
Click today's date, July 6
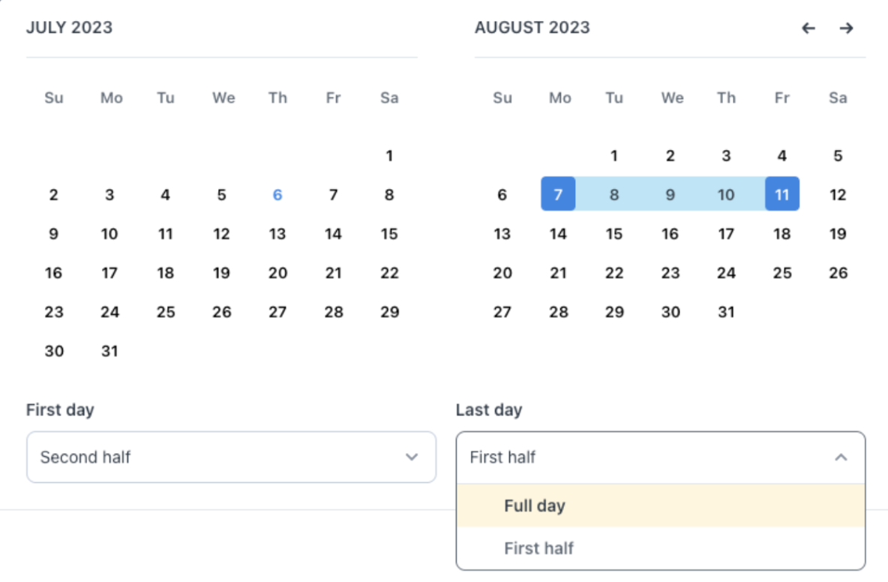click(277, 194)
